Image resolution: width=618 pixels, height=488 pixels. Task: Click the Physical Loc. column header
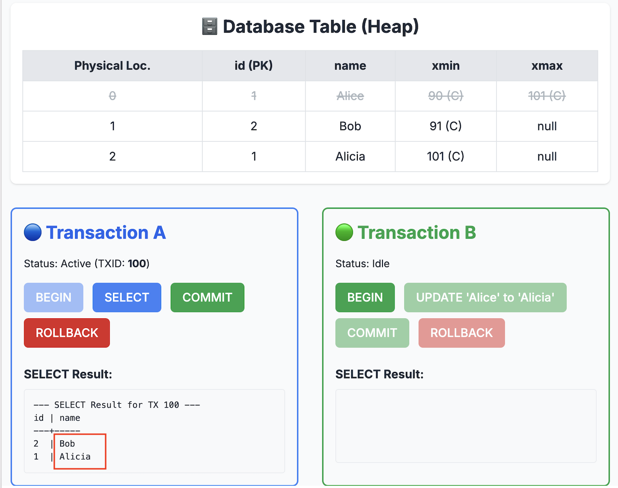112,66
